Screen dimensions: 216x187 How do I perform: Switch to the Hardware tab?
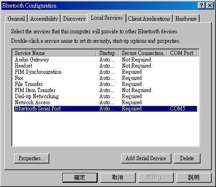point(186,19)
